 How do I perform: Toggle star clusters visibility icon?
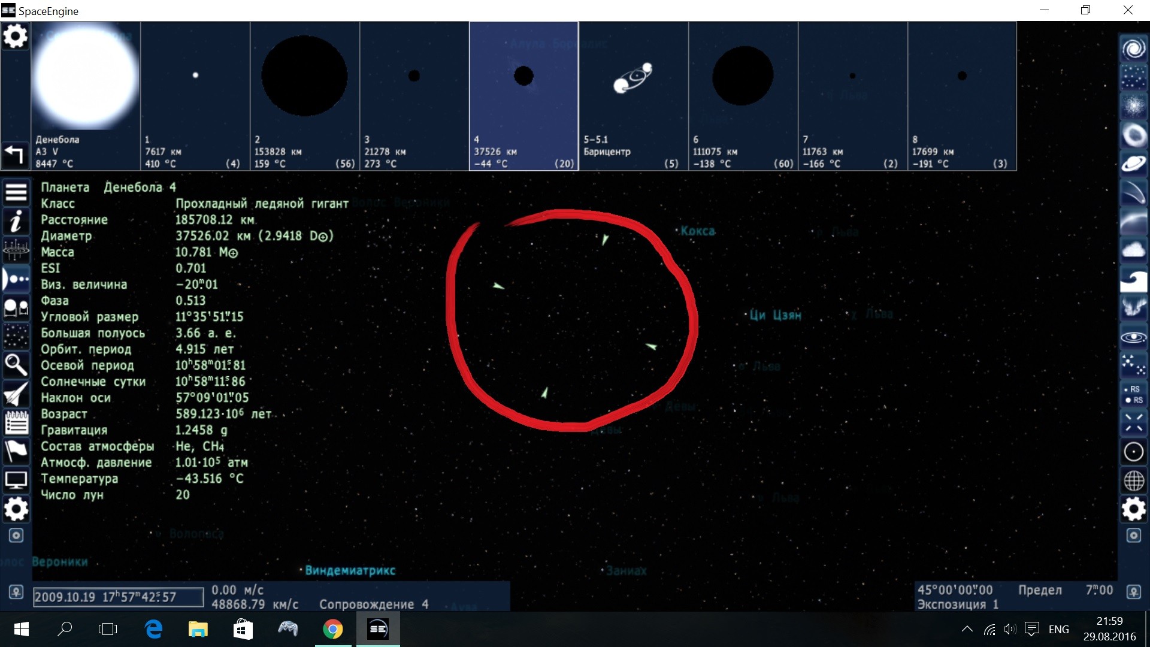(1133, 107)
